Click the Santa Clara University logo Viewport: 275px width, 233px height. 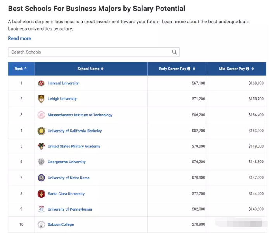tap(41, 194)
